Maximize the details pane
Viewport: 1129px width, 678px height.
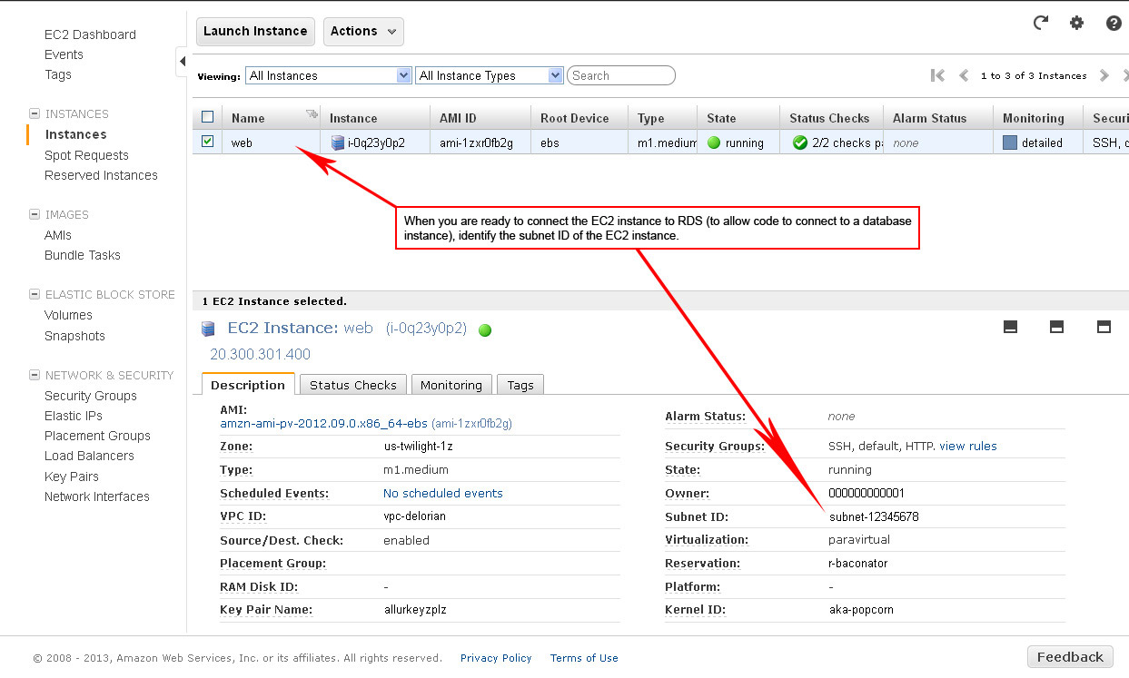(1104, 327)
